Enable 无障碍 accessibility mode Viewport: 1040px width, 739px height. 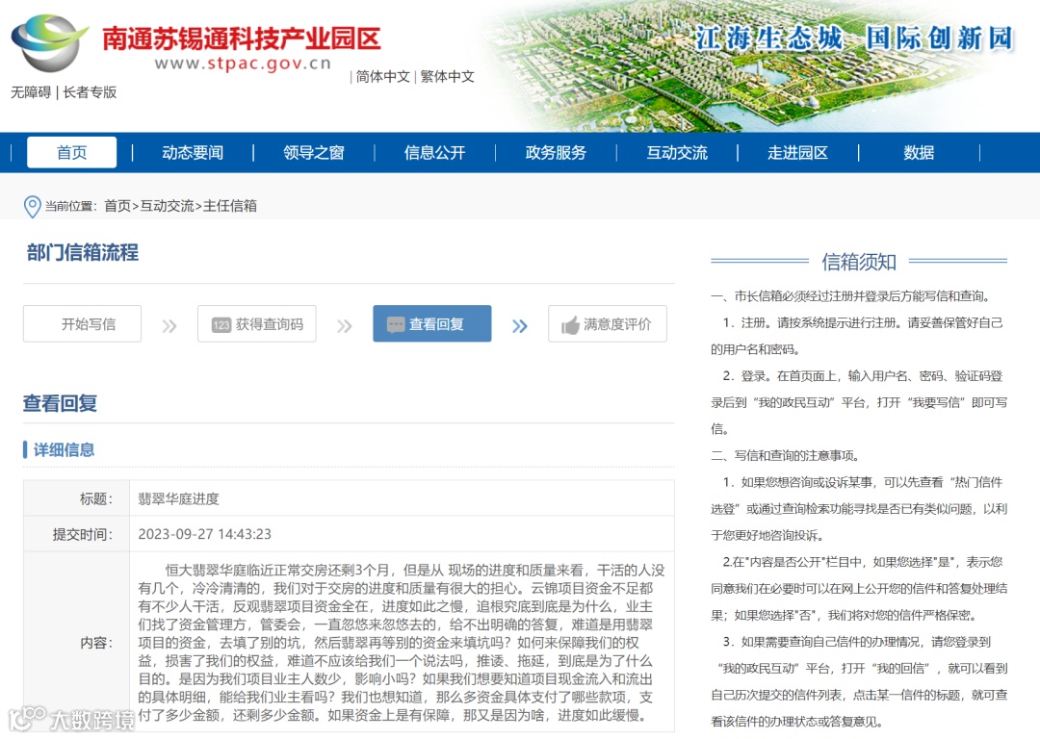31,92
